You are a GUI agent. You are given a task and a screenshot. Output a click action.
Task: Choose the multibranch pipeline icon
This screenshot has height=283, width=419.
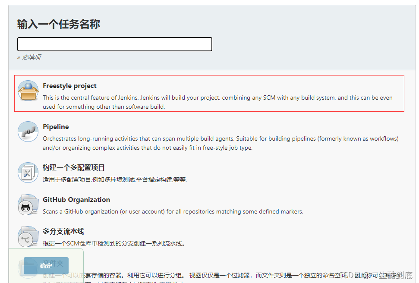coord(28,236)
